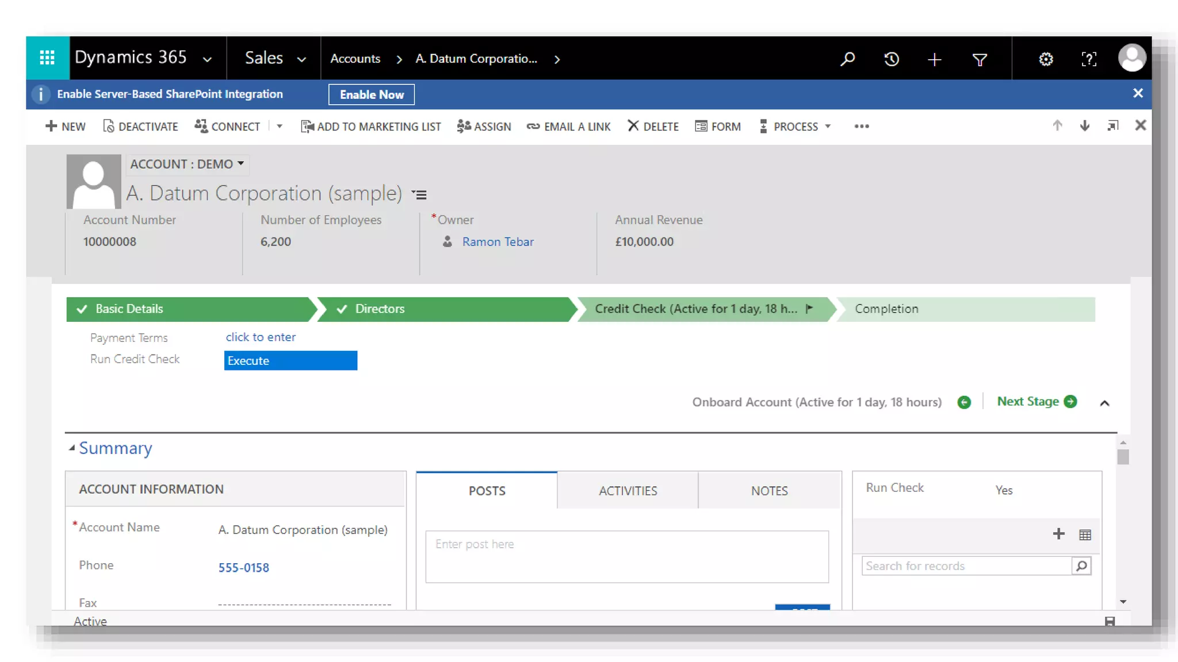Switch to the NOTES tab
The height and width of the screenshot is (662, 1178).
[x=769, y=490]
